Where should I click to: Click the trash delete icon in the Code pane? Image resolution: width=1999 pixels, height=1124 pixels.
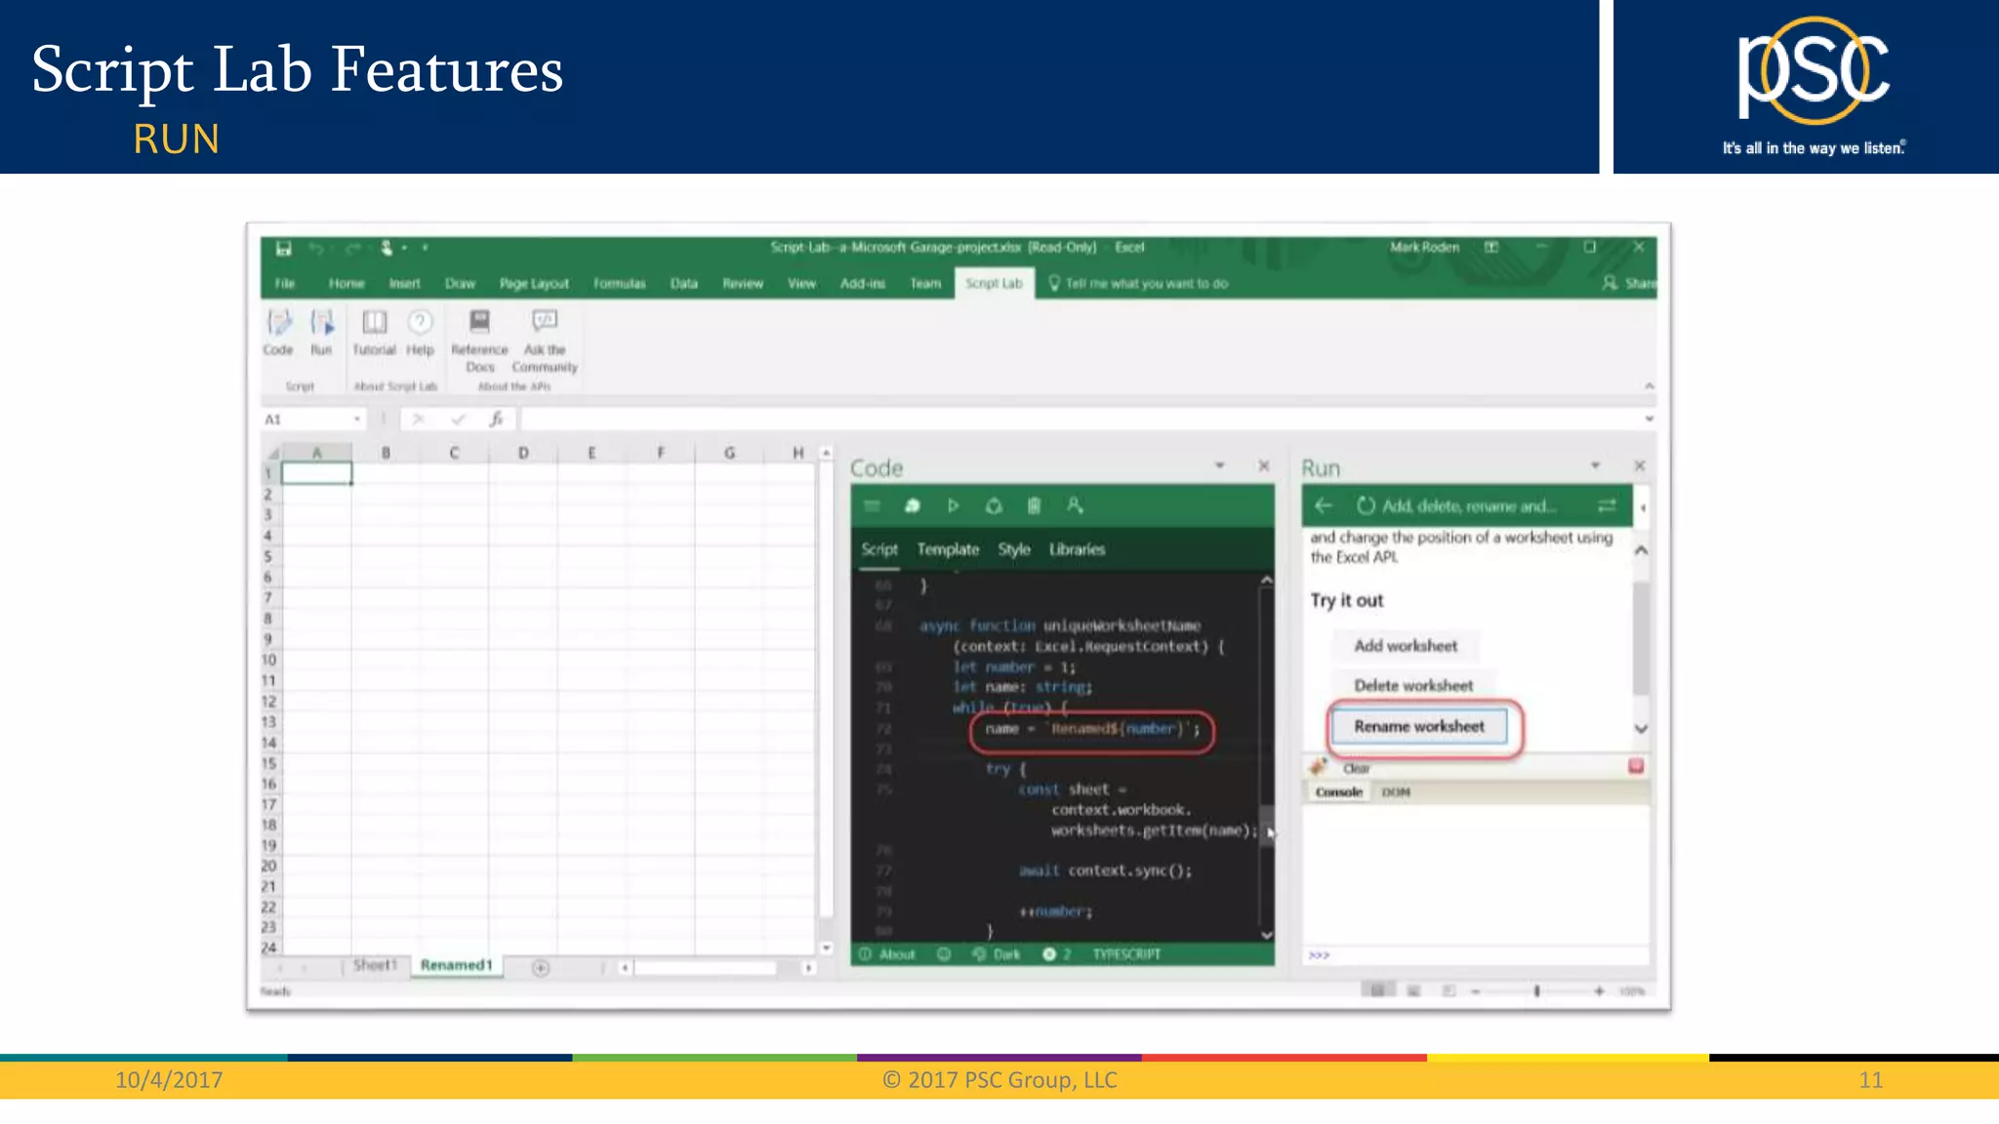1034,505
